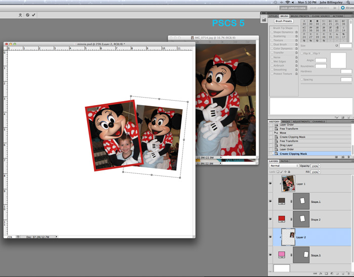Open the Adjustments tab

tap(301, 122)
